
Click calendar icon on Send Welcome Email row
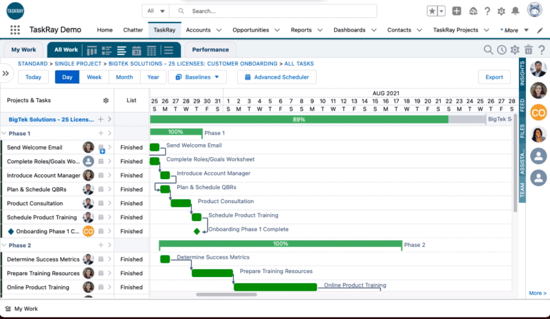tap(101, 147)
